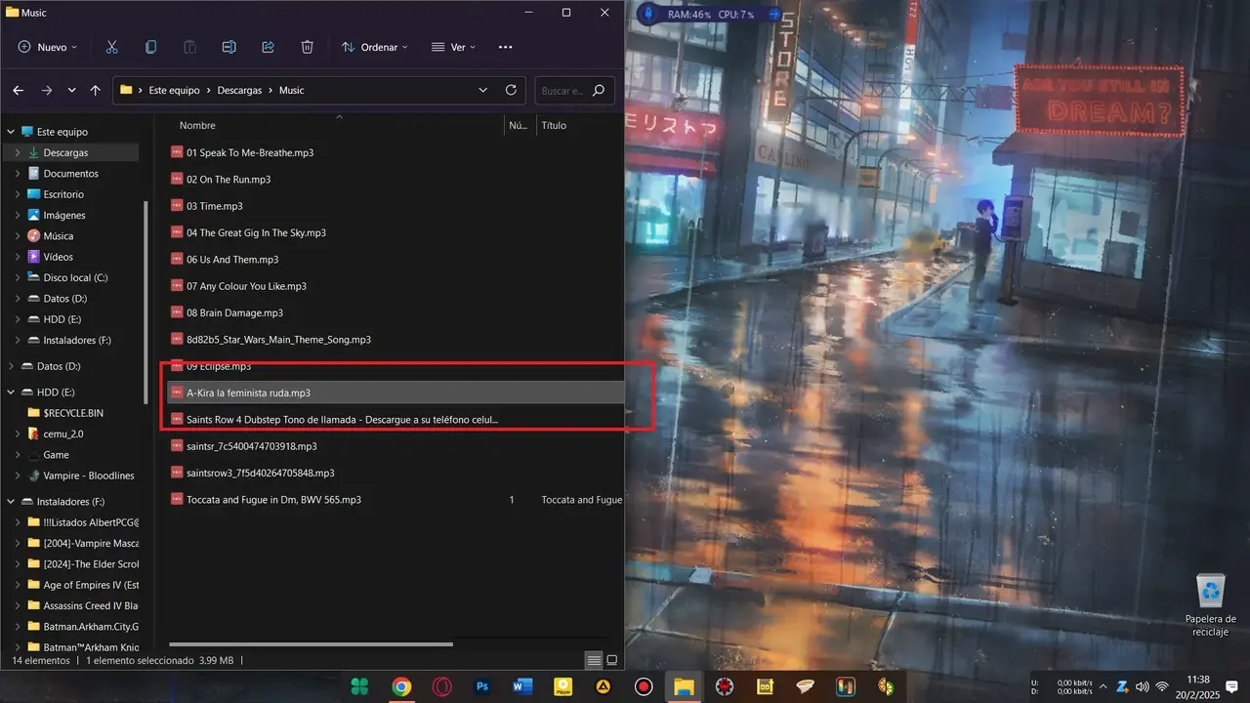
Task: Go forward with the right arrow button
Action: 46,90
